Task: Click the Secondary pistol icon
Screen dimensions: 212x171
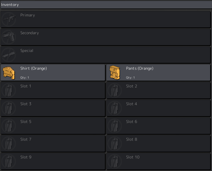Action: (9, 37)
